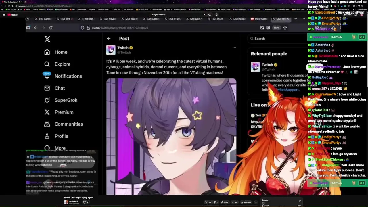The image size is (368, 207).
Task: Open the @TwitchSupport link
Action: coord(287,90)
